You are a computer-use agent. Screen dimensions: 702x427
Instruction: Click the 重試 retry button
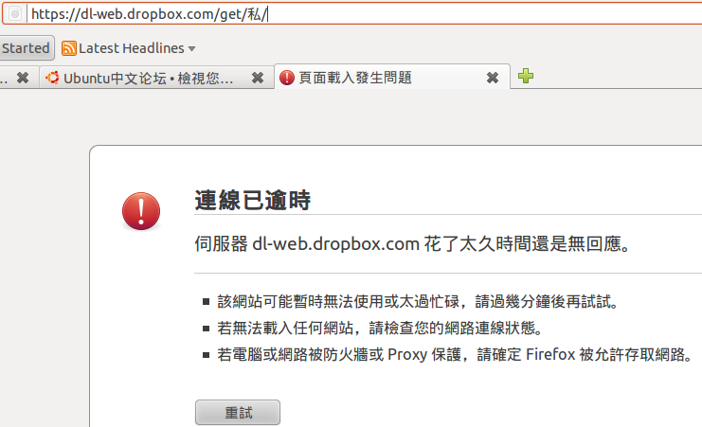(x=238, y=412)
